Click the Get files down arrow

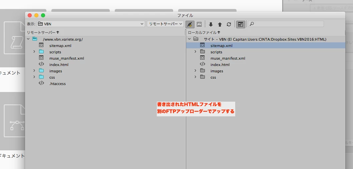pyautogui.click(x=211, y=25)
